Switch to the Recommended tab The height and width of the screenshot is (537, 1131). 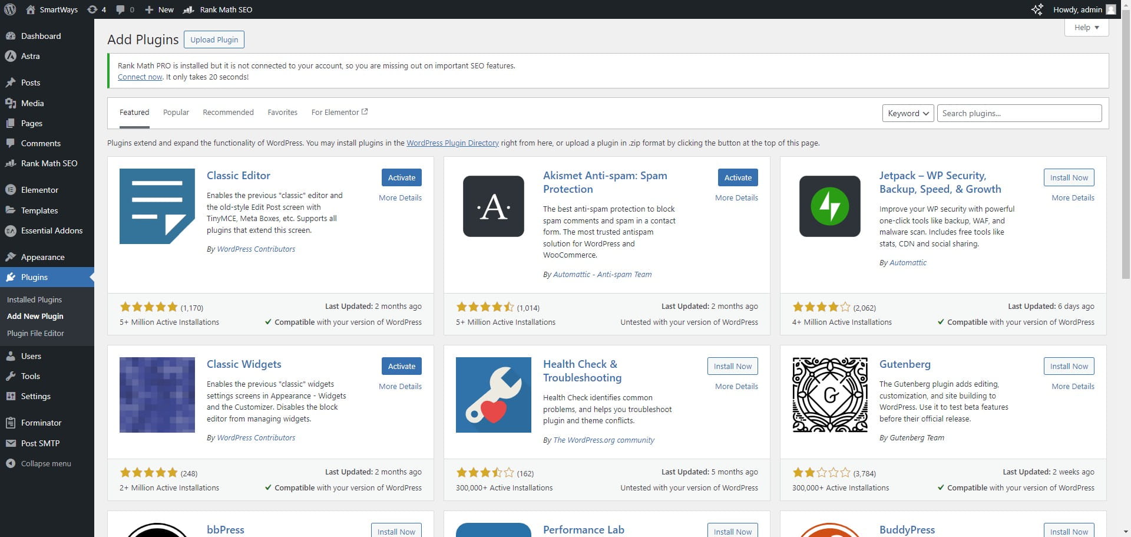pyautogui.click(x=228, y=113)
